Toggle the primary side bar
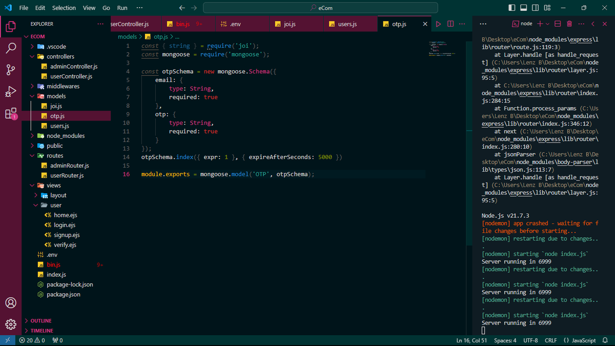 (x=512, y=8)
